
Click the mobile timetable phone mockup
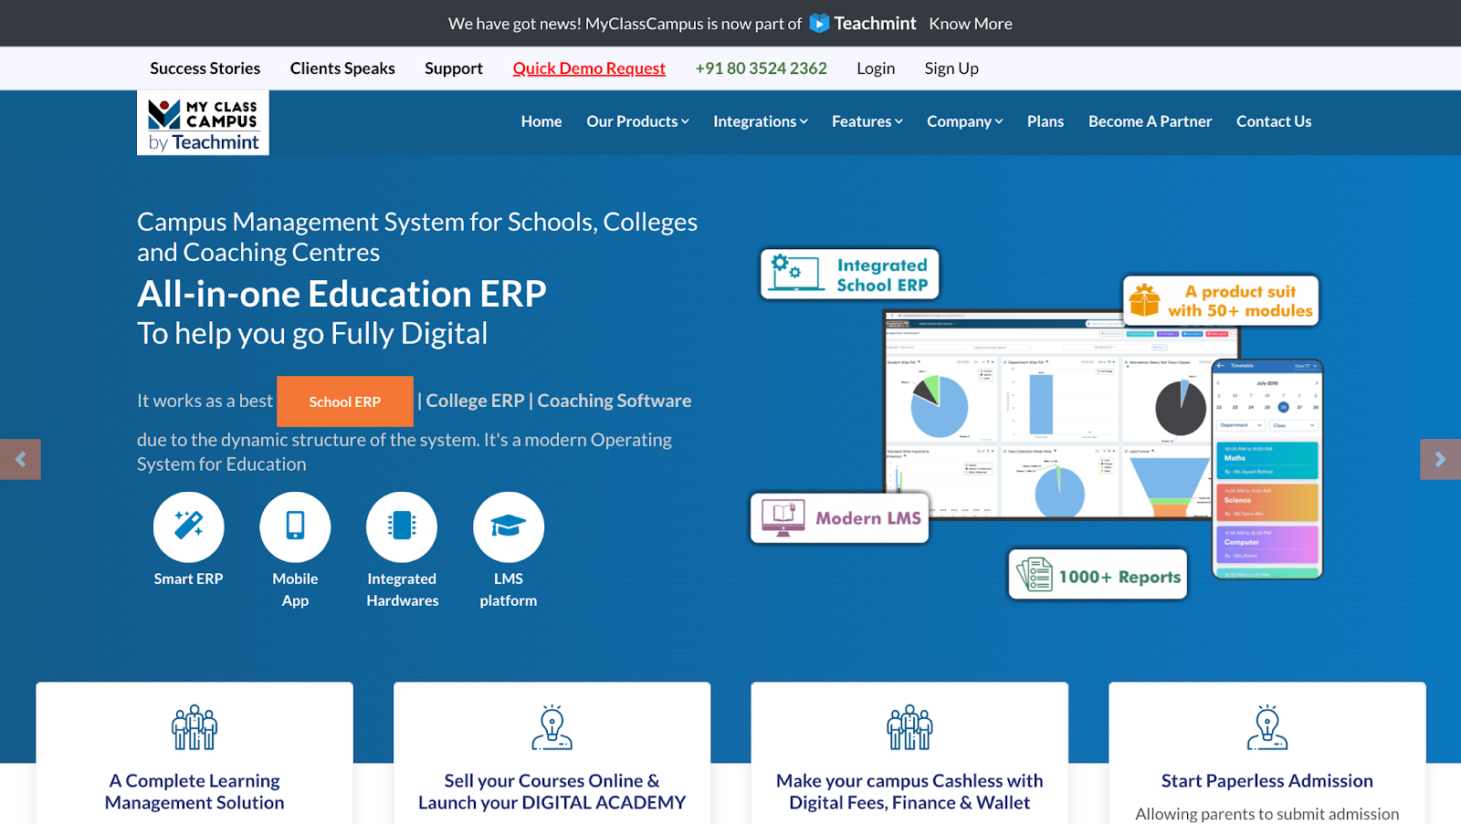click(x=1267, y=469)
